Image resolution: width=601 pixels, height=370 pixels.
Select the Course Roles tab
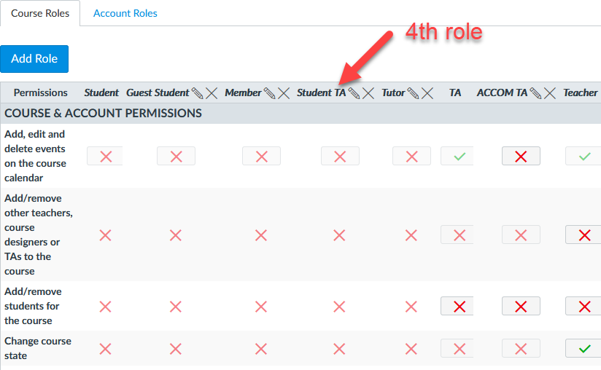coord(40,13)
